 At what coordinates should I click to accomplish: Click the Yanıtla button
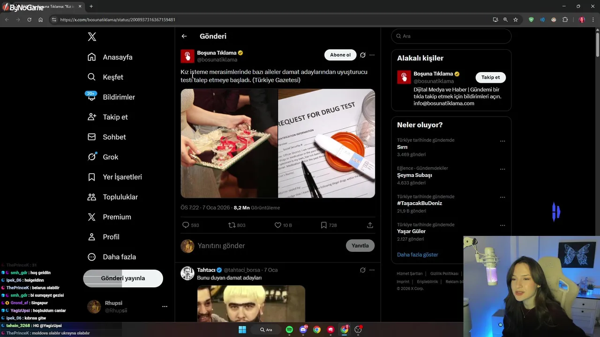point(360,246)
